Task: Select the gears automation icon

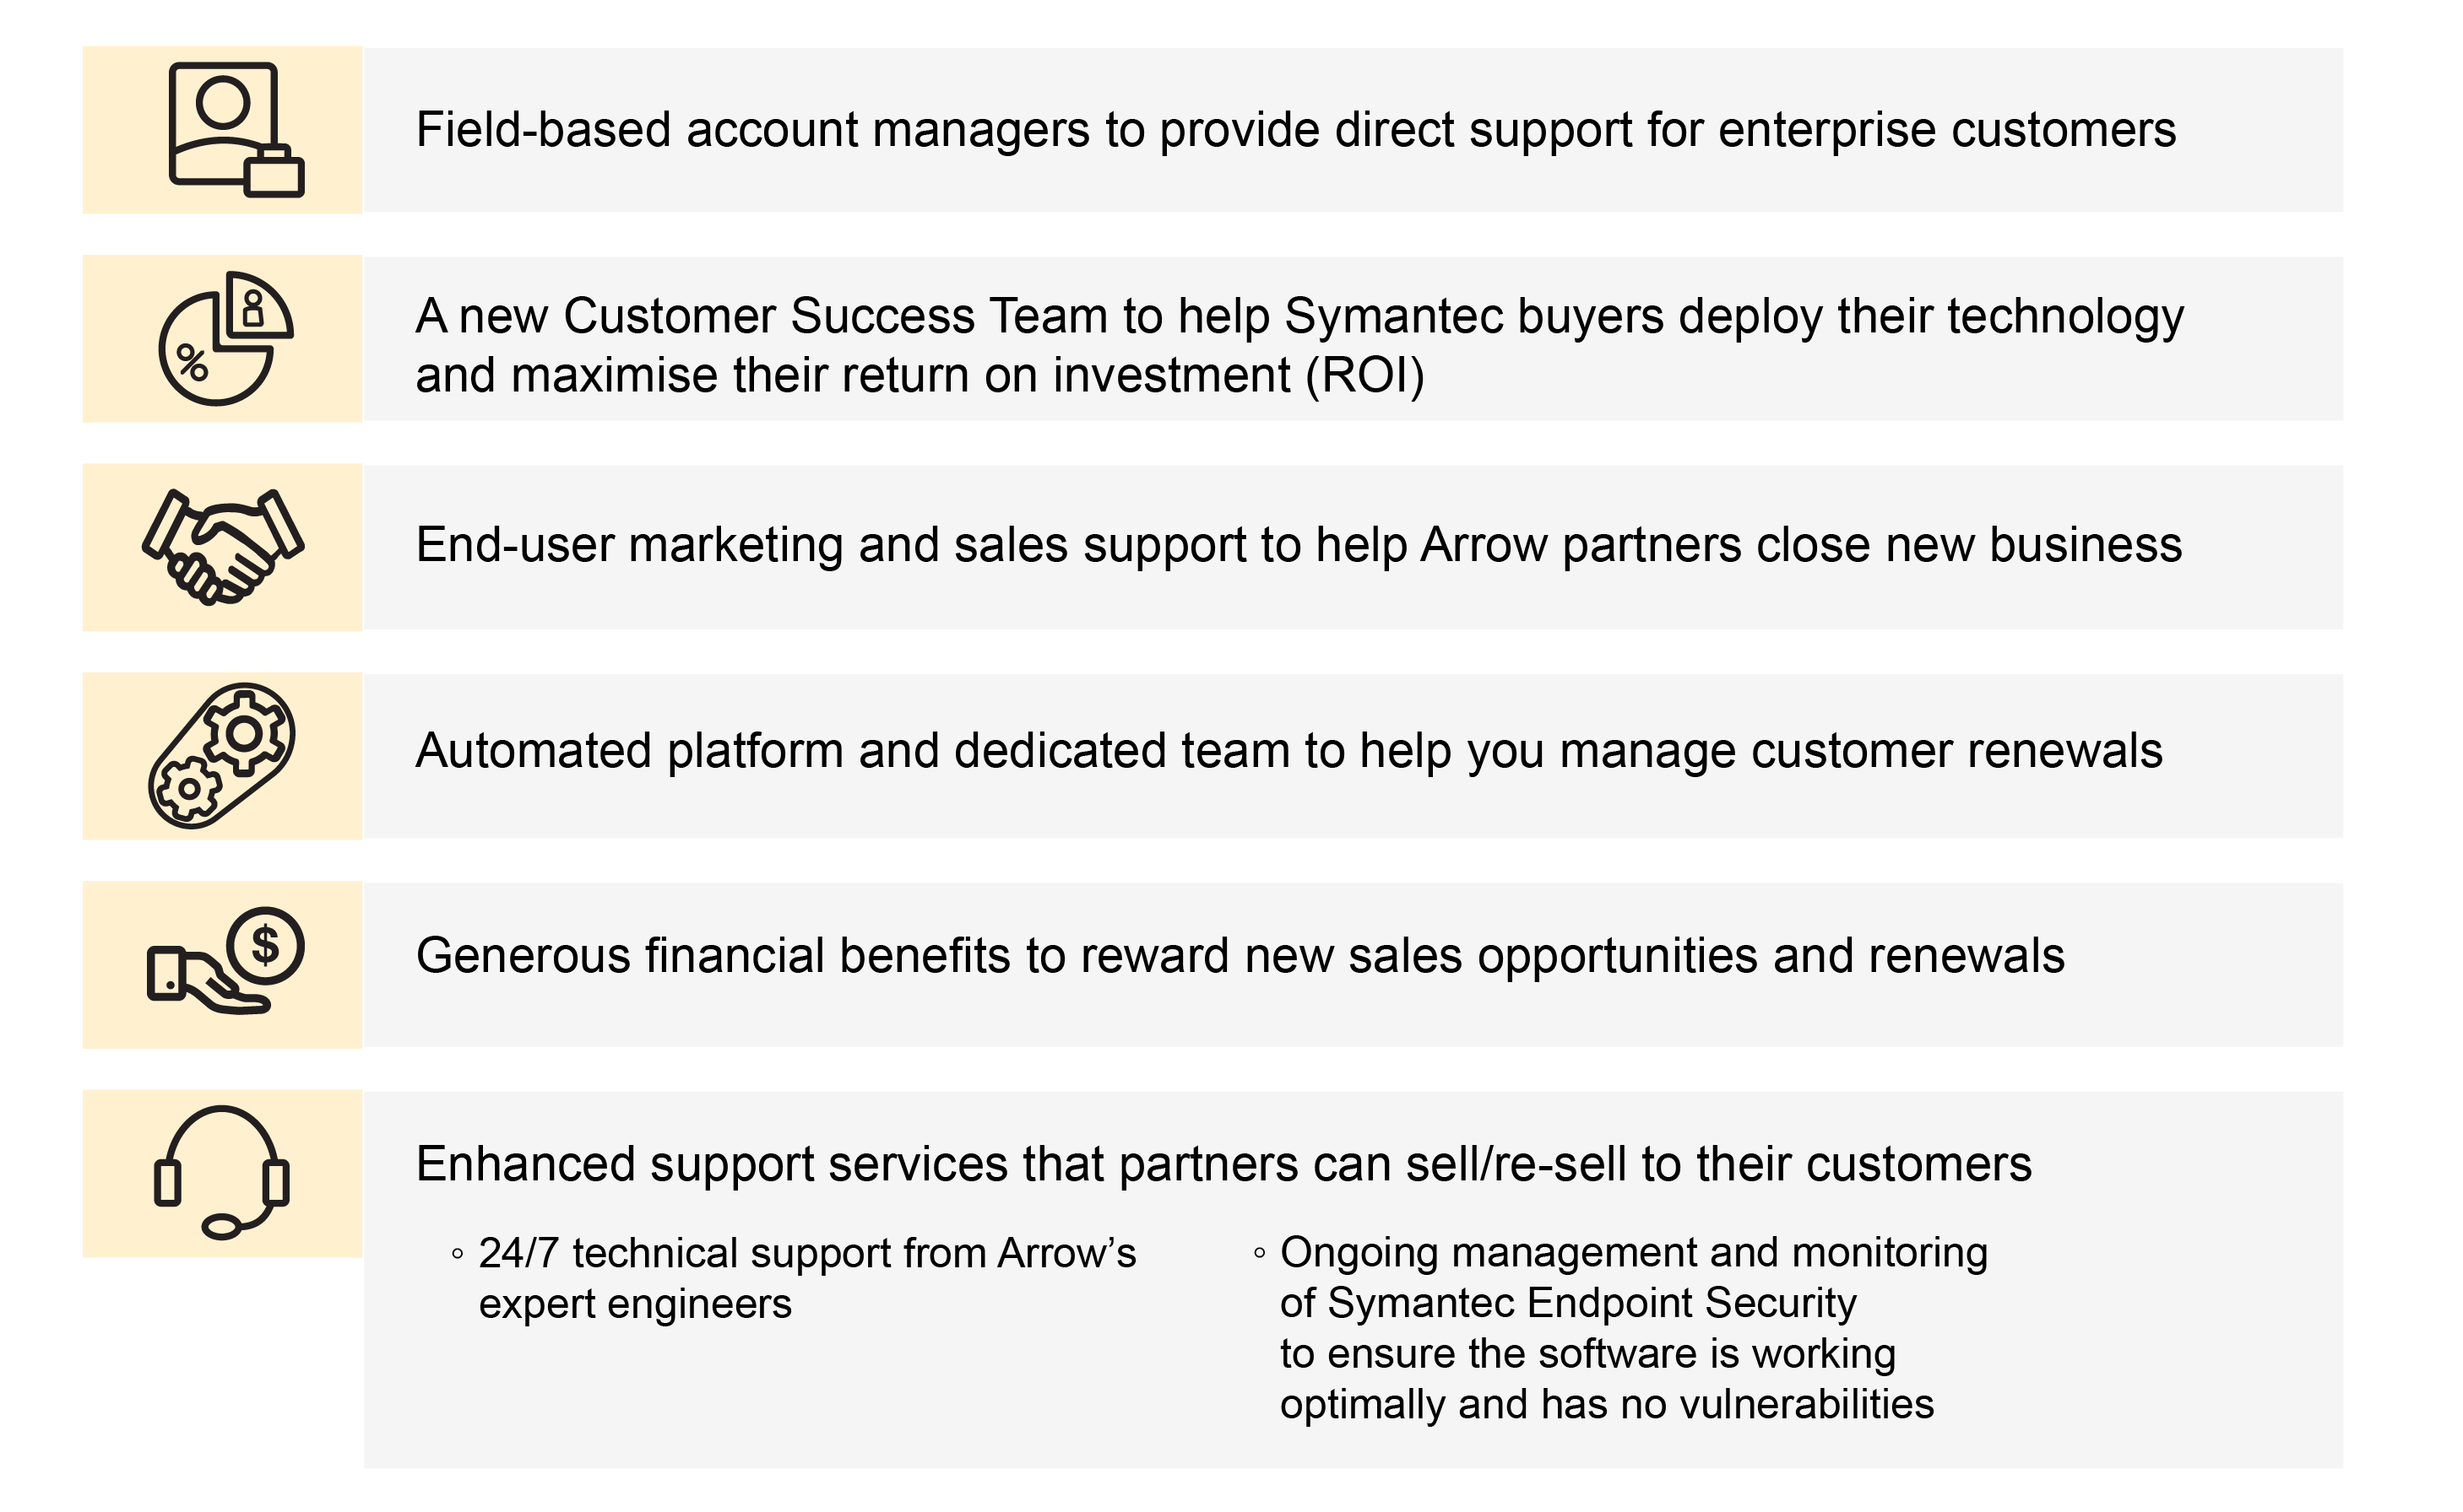Action: (222, 756)
